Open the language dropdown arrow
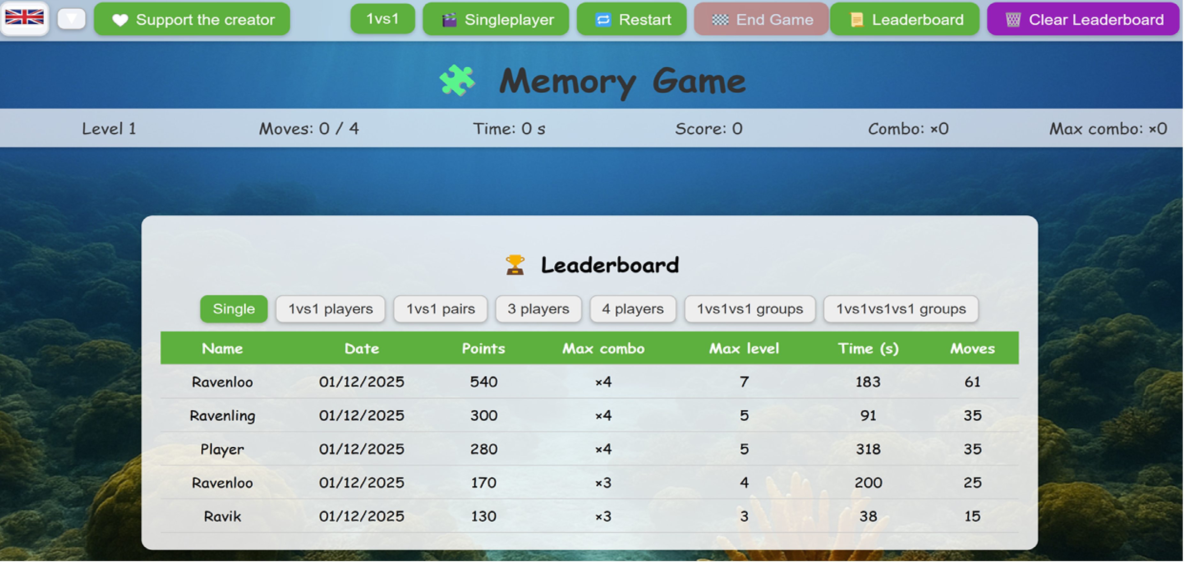1185x562 pixels. [x=72, y=19]
